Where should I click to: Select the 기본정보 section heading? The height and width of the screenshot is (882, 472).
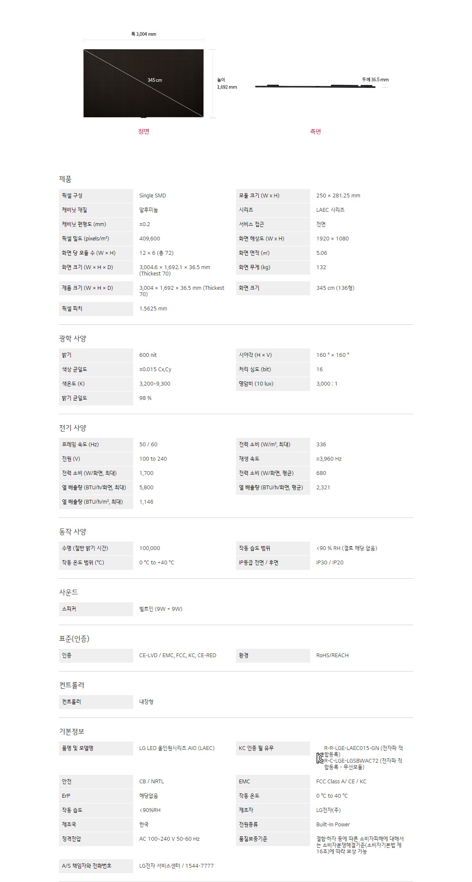(72, 732)
